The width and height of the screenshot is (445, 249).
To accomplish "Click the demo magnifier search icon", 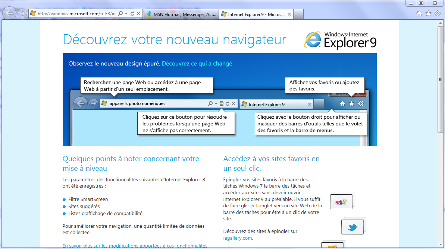I will (x=210, y=104).
